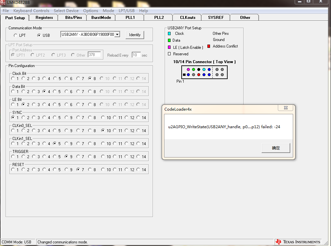Click the red Address Conflict swatch
Image resolution: width=331 pixels, height=246 pixels.
(209, 46)
